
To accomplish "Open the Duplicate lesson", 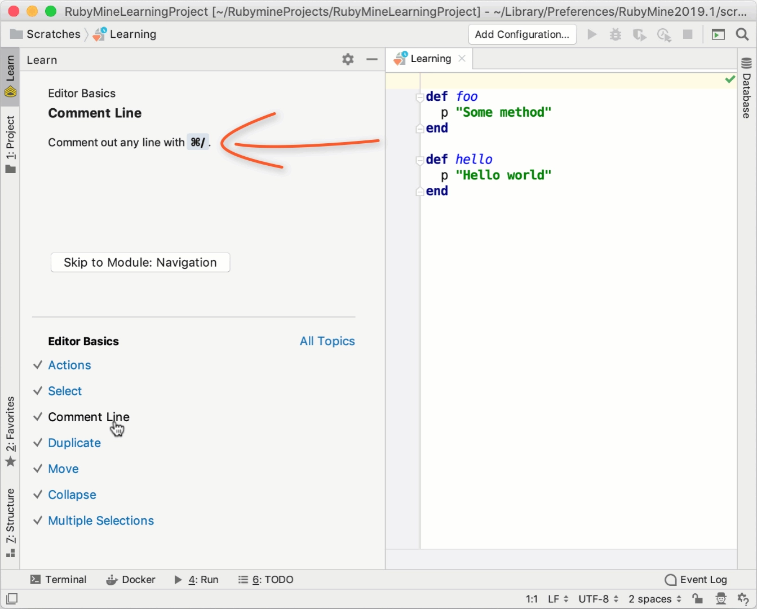I will (74, 443).
